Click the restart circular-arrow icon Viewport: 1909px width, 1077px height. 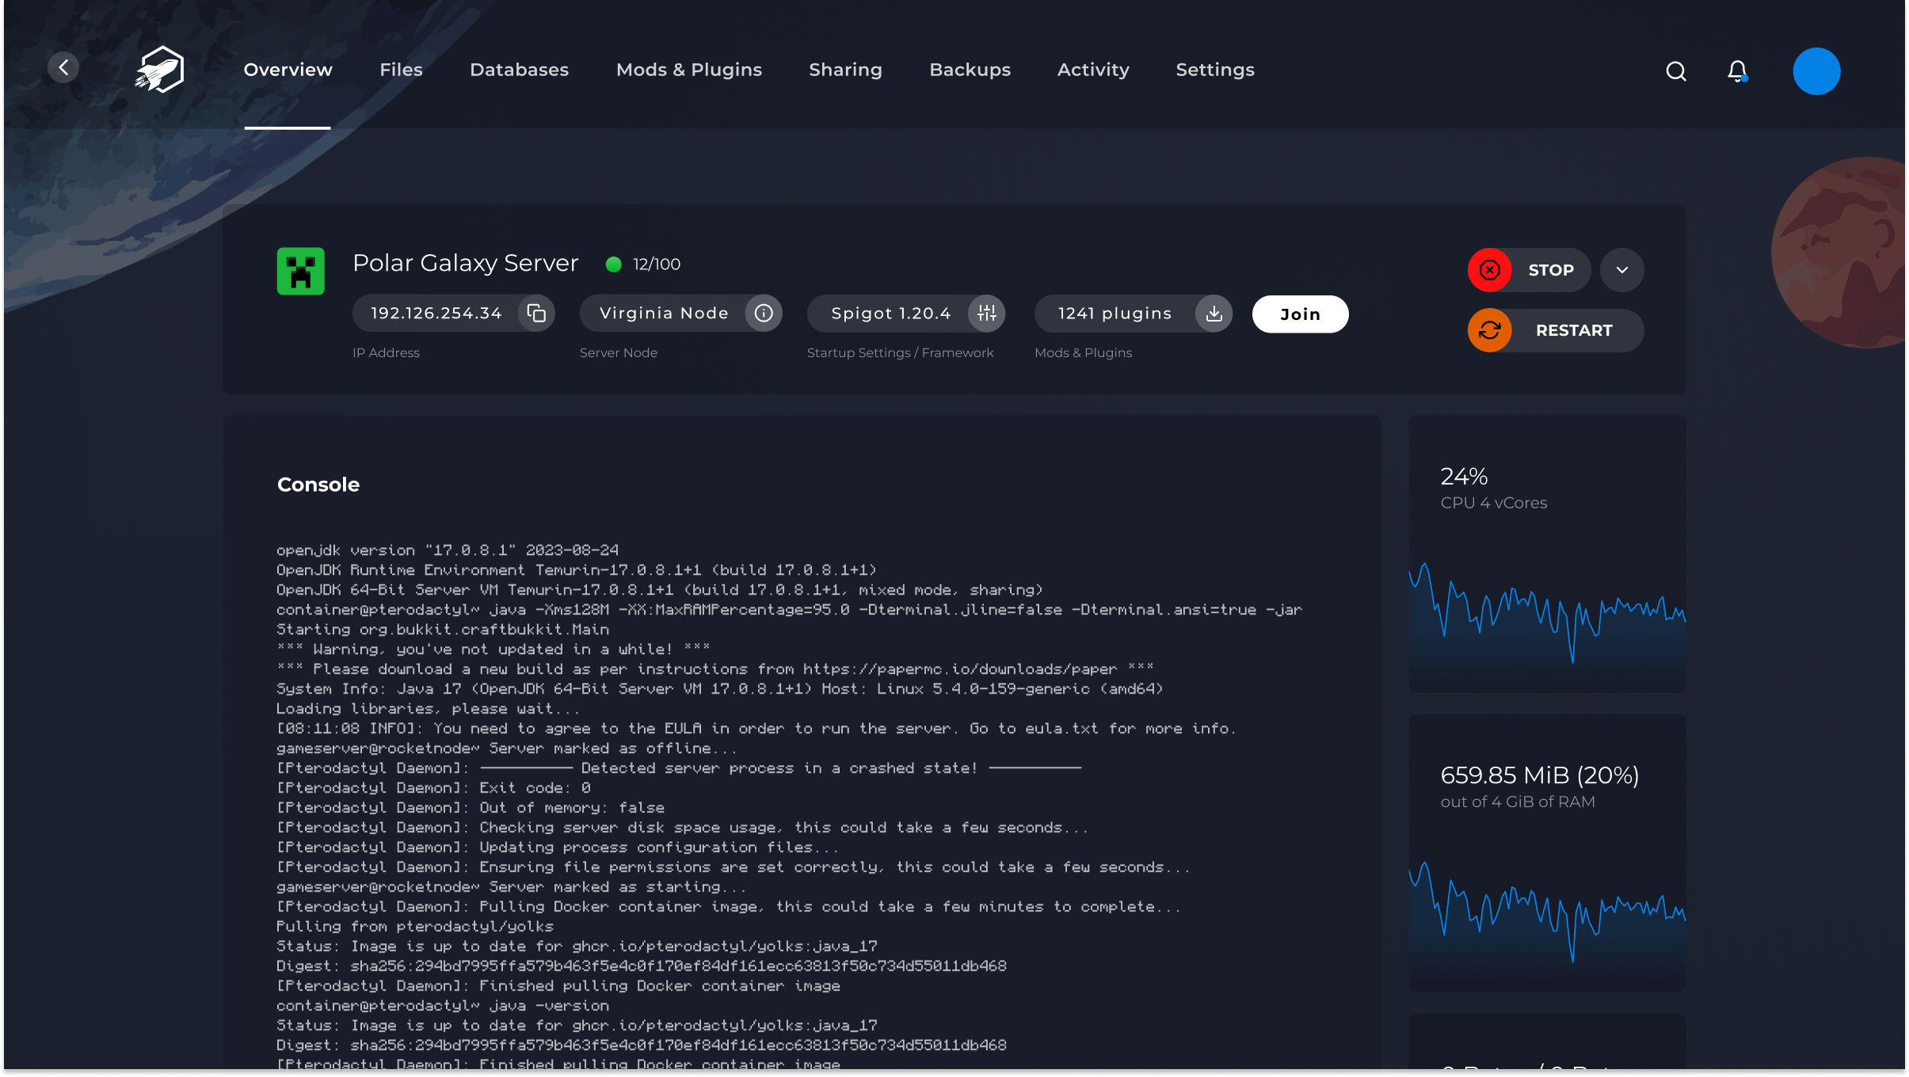coord(1490,330)
